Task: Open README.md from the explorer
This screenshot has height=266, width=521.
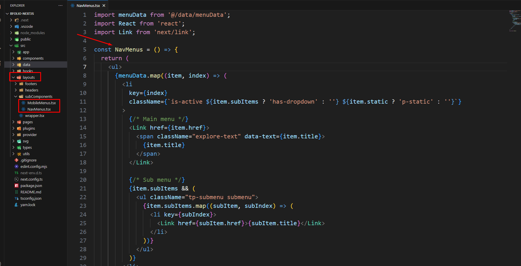Action: tap(31, 192)
